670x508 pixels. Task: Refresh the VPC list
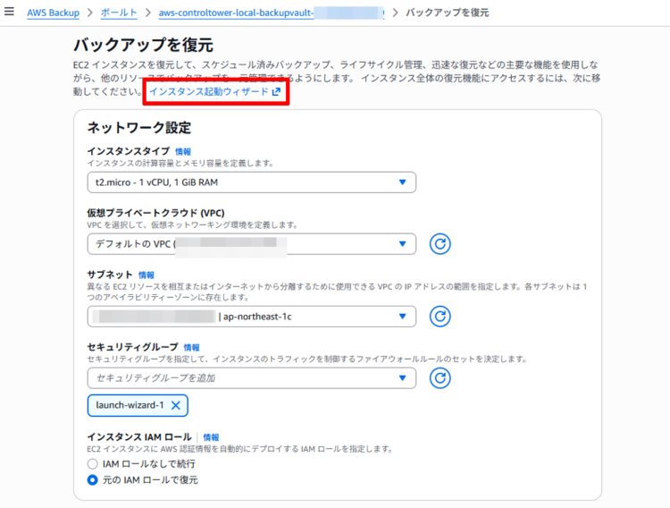click(x=440, y=244)
